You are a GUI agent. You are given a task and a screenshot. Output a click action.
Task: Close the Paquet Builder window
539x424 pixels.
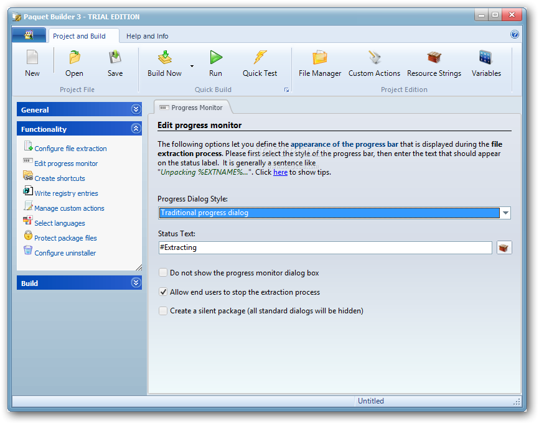(512, 15)
